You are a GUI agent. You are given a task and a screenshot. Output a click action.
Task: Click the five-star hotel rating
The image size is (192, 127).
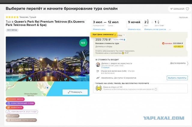pos(12,17)
